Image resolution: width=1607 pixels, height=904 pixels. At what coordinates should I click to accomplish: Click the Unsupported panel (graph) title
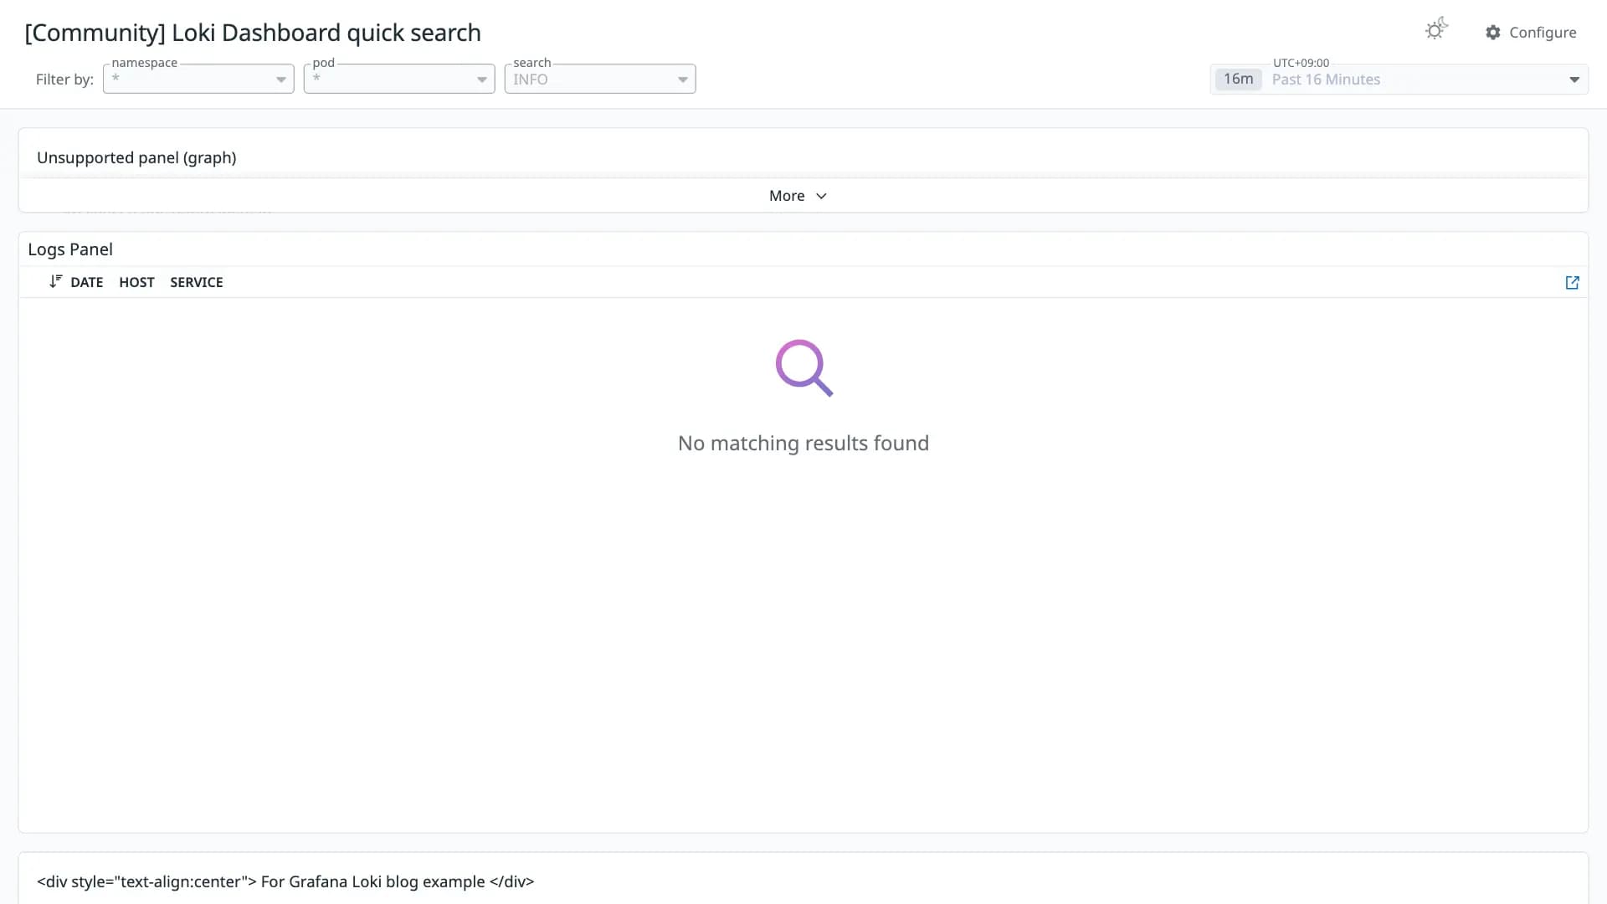(x=136, y=158)
